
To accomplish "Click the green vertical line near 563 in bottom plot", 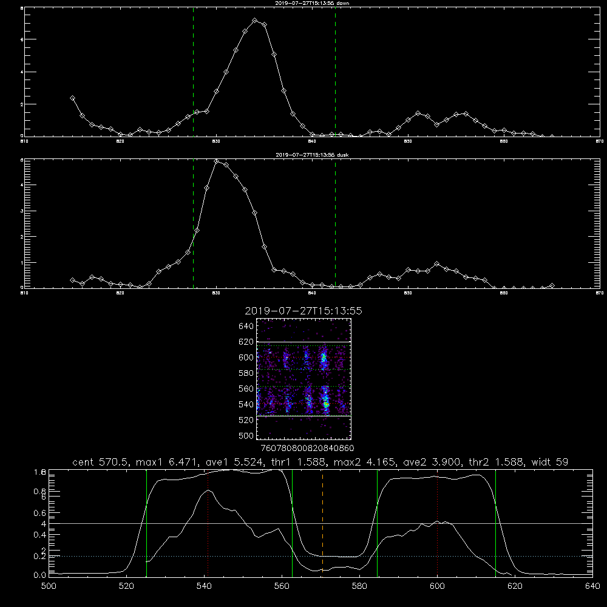I will 293,523.
